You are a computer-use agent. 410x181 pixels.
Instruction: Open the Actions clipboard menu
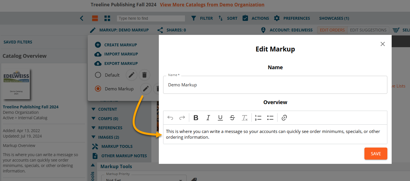pos(255,18)
